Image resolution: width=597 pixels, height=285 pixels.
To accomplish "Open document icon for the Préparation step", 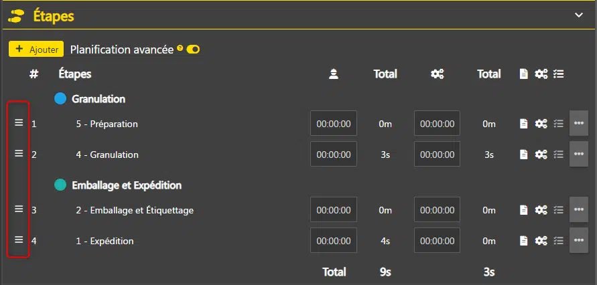I will coord(525,124).
